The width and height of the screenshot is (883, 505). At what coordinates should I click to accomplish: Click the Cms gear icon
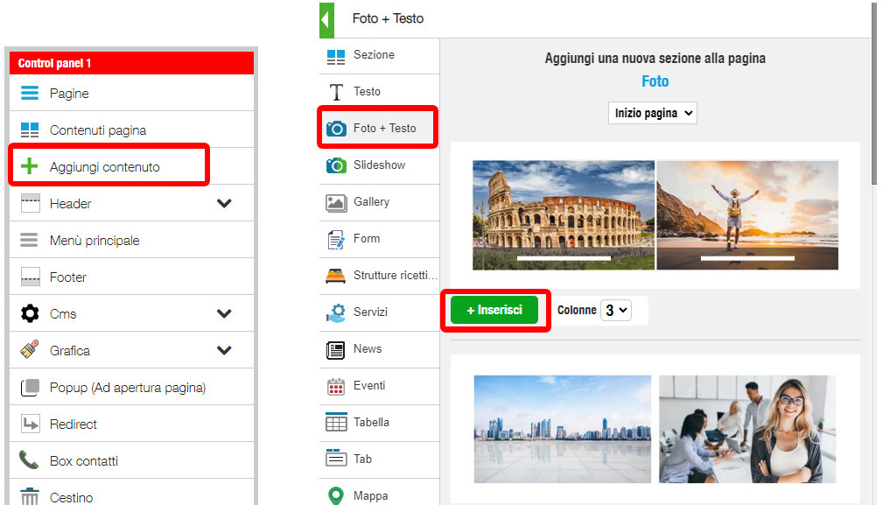[x=30, y=313]
